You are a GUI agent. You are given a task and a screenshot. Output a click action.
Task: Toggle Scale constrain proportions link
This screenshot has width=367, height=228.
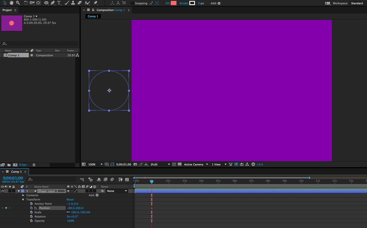(x=68, y=212)
